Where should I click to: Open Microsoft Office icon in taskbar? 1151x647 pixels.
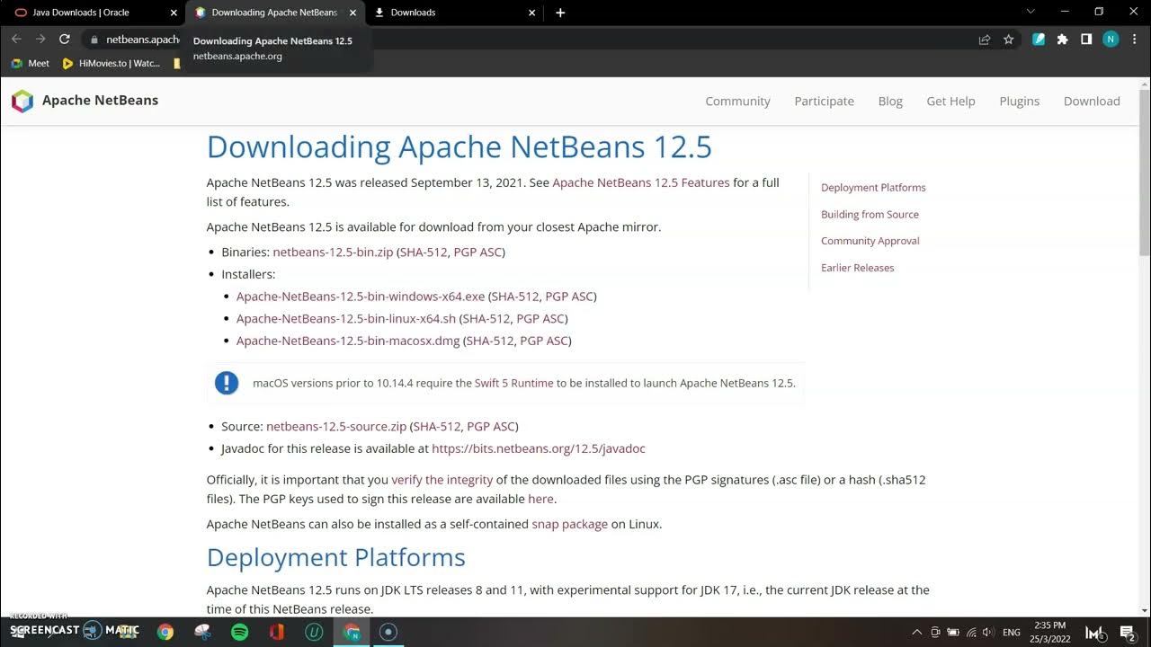(x=277, y=632)
